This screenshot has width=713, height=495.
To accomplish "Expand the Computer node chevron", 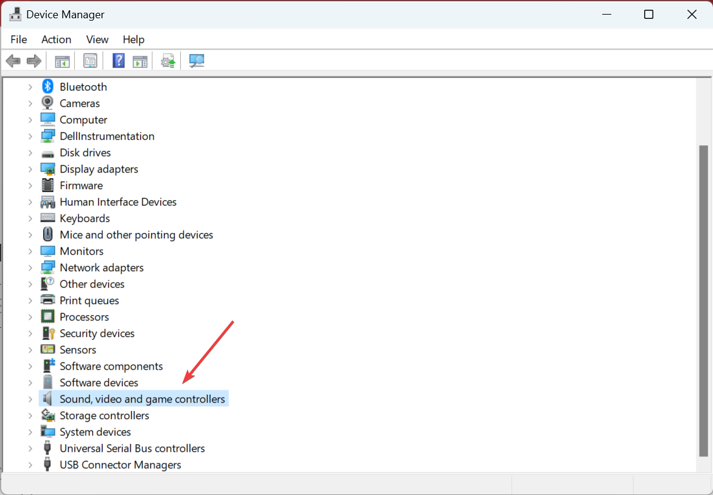I will point(30,120).
